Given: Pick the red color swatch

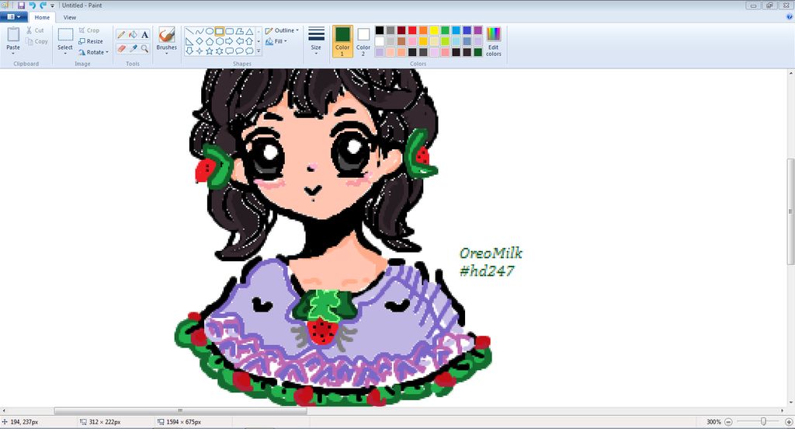Looking at the screenshot, I should (412, 30).
